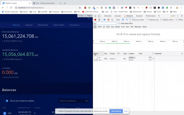184x115 pixels.
Task: Click the Nimbus Screenshot extension icon
Action: click(122, 8)
